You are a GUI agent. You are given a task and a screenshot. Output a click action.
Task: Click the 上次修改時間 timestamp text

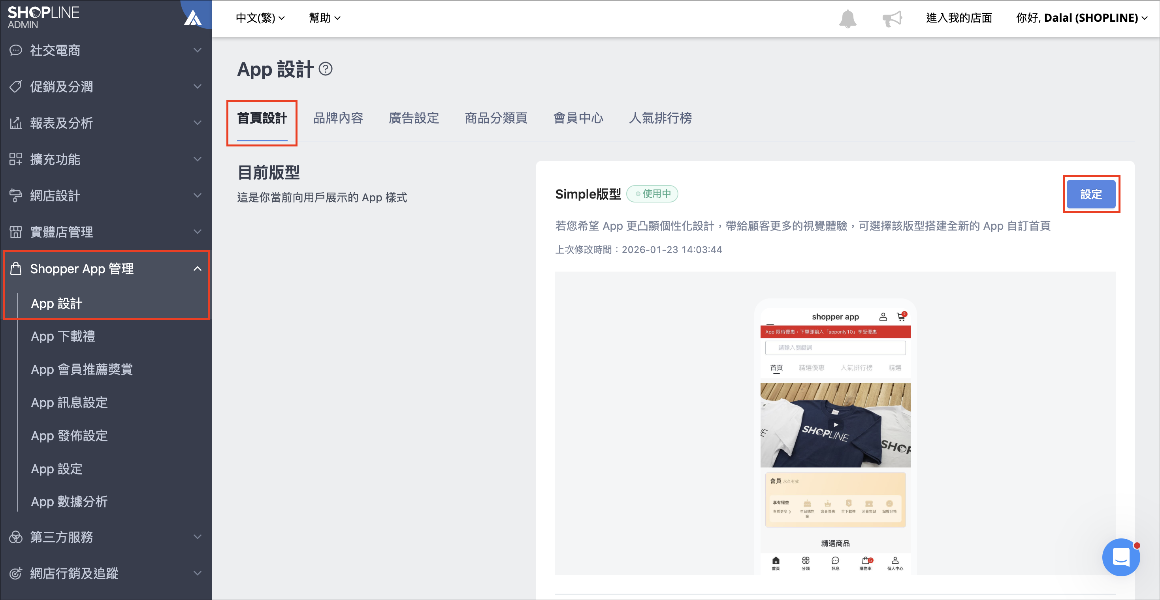point(638,249)
